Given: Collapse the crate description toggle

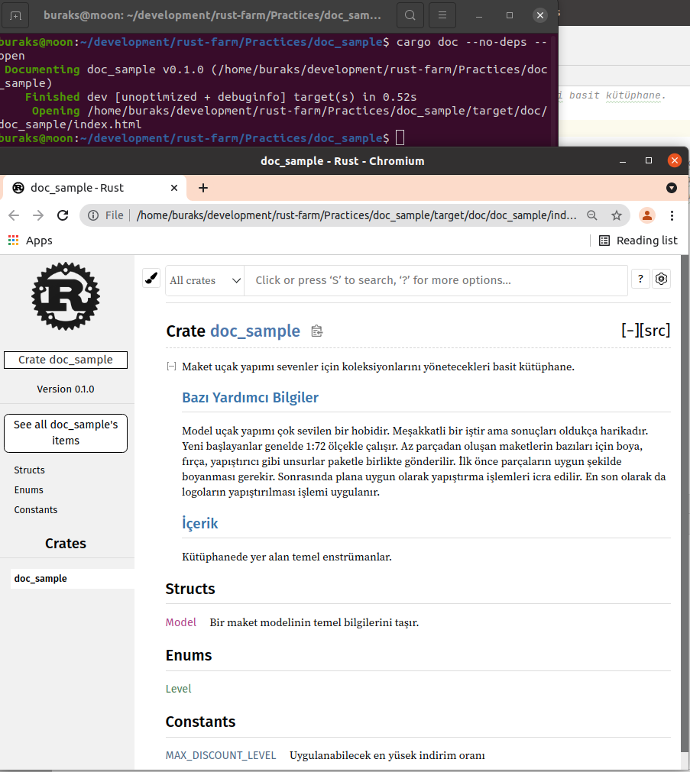Looking at the screenshot, I should coord(172,367).
